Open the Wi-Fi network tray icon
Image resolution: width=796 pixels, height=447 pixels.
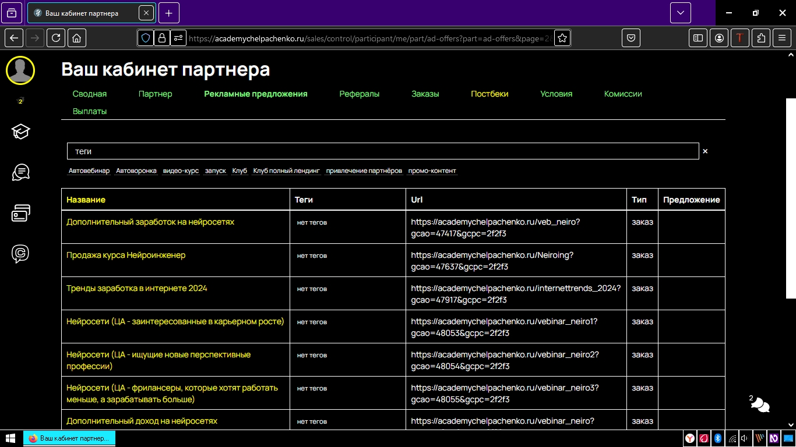coord(732,438)
